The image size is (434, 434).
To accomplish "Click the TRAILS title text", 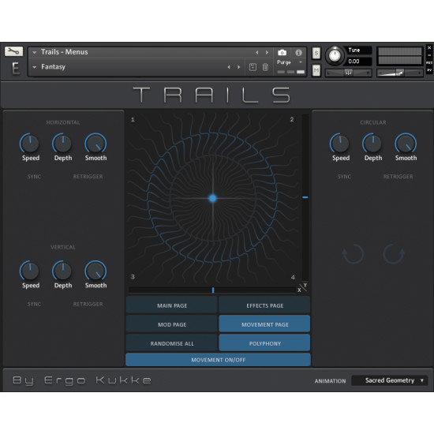I will click(211, 95).
